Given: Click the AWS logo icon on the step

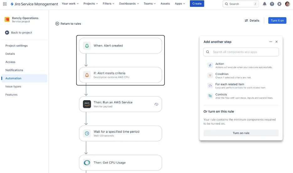Looking at the screenshot, I should [x=87, y=104].
